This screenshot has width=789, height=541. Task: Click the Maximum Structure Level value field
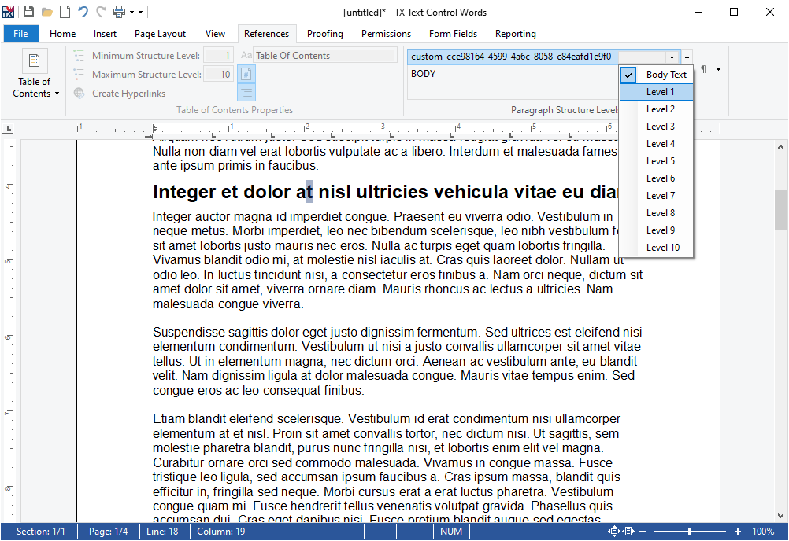pyautogui.click(x=219, y=75)
